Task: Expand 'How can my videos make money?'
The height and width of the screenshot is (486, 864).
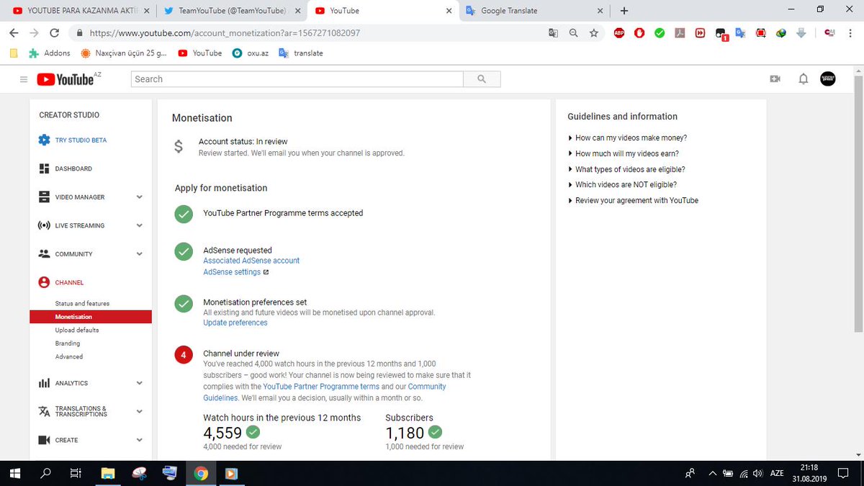Action: point(627,138)
